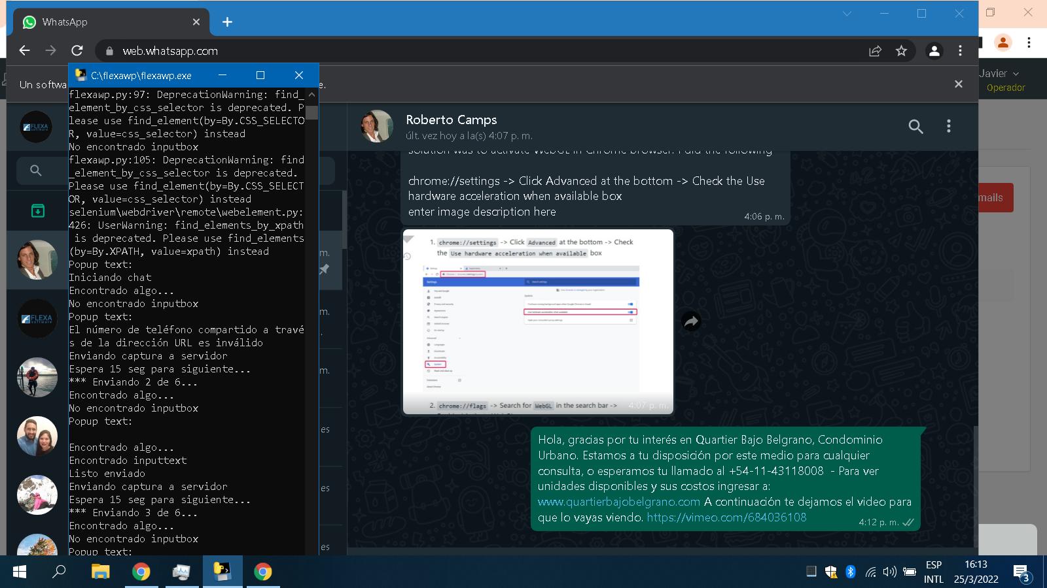1047x588 pixels.
Task: Open first Chrome icon in taskbar
Action: pos(141,572)
